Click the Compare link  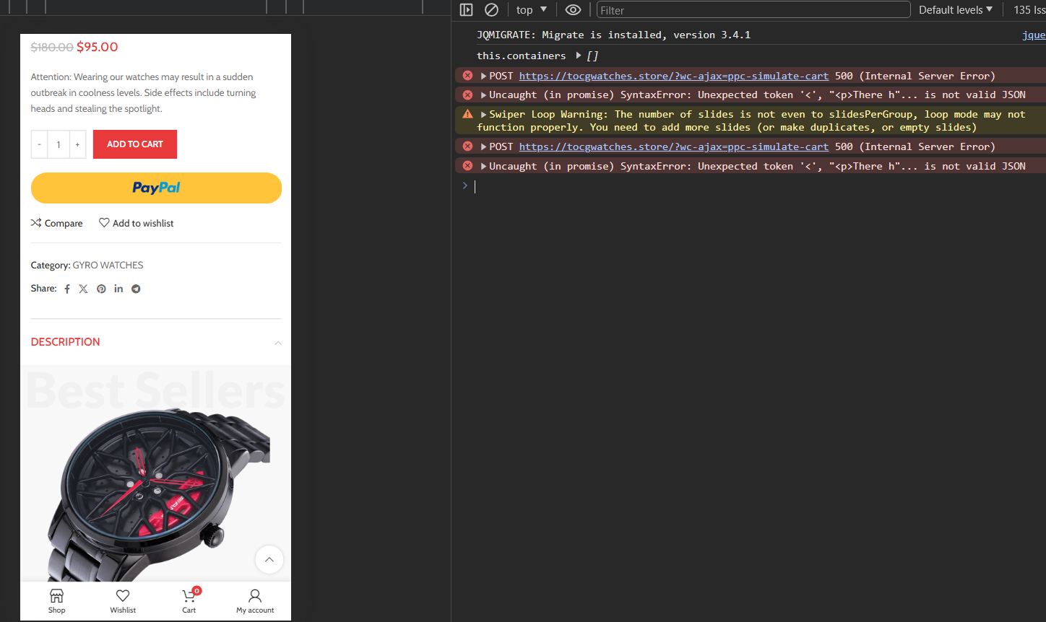pyautogui.click(x=56, y=223)
